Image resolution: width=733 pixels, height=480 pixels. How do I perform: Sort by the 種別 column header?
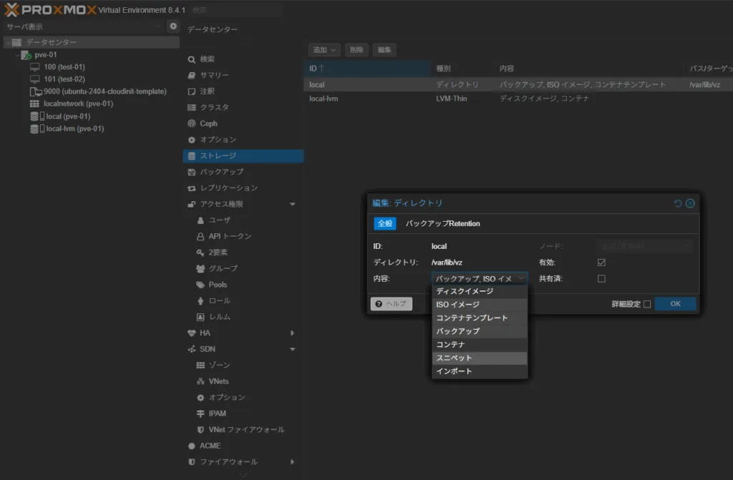462,69
